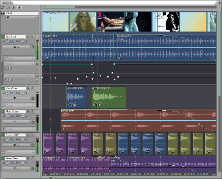222x179 pixels.
Task: Open EQ settings for the SweepBass track
Action: [16, 168]
